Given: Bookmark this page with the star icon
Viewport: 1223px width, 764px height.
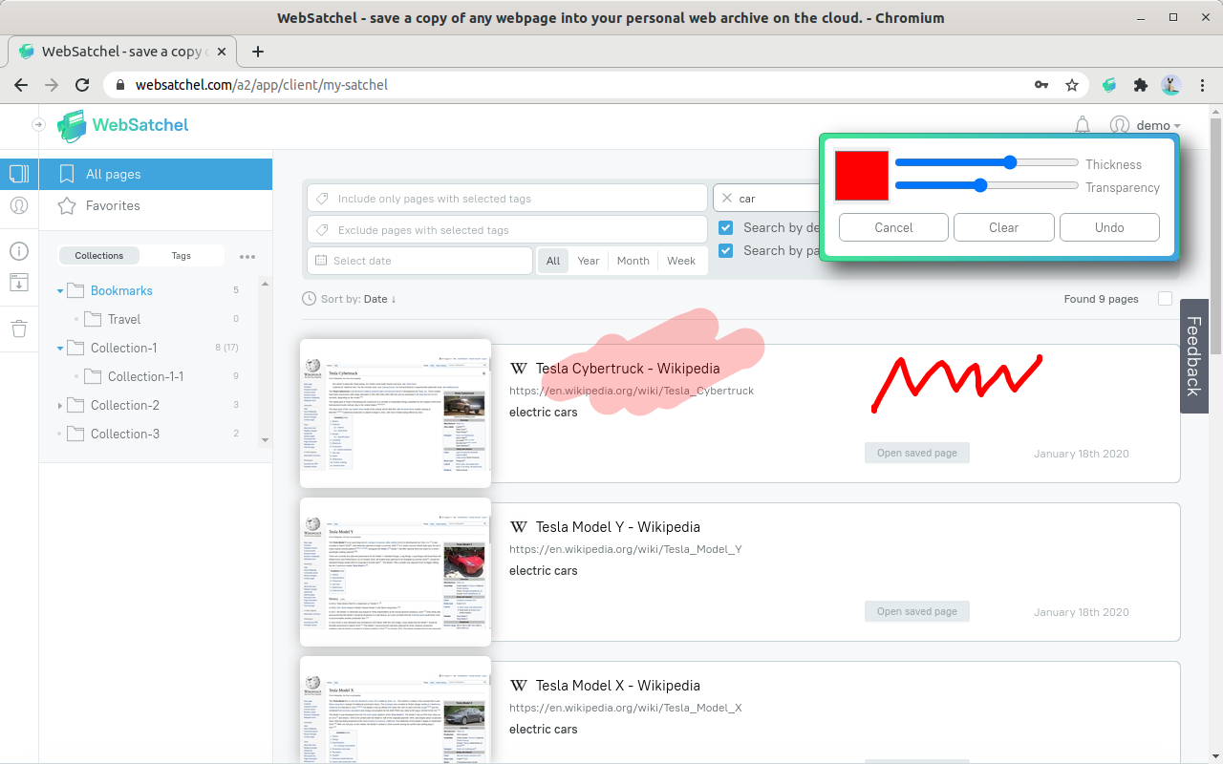Looking at the screenshot, I should coord(1072,85).
